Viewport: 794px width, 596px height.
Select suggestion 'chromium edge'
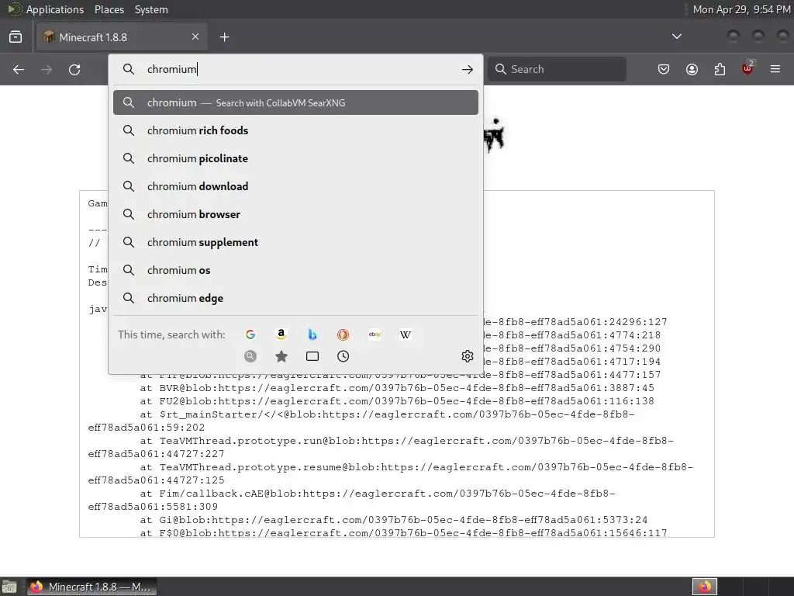pyautogui.click(x=295, y=298)
